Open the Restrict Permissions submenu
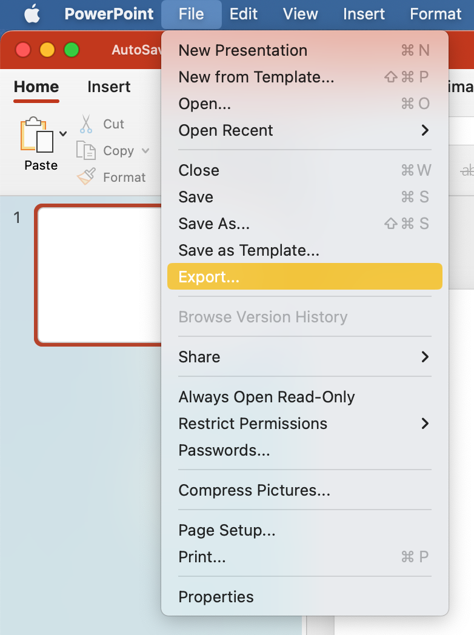The height and width of the screenshot is (635, 474). (x=424, y=424)
